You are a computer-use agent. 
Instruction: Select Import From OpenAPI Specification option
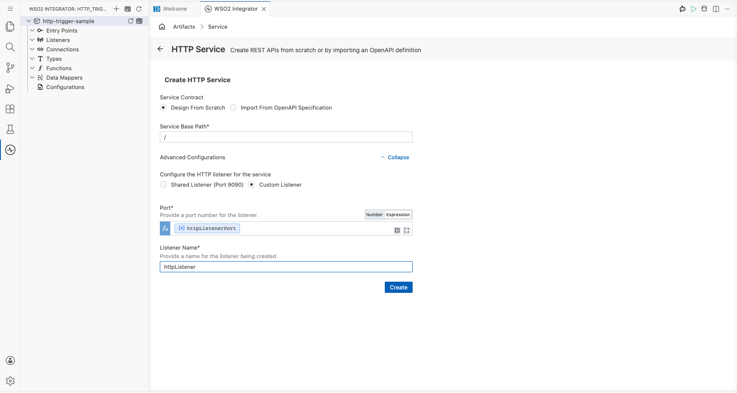coord(233,107)
